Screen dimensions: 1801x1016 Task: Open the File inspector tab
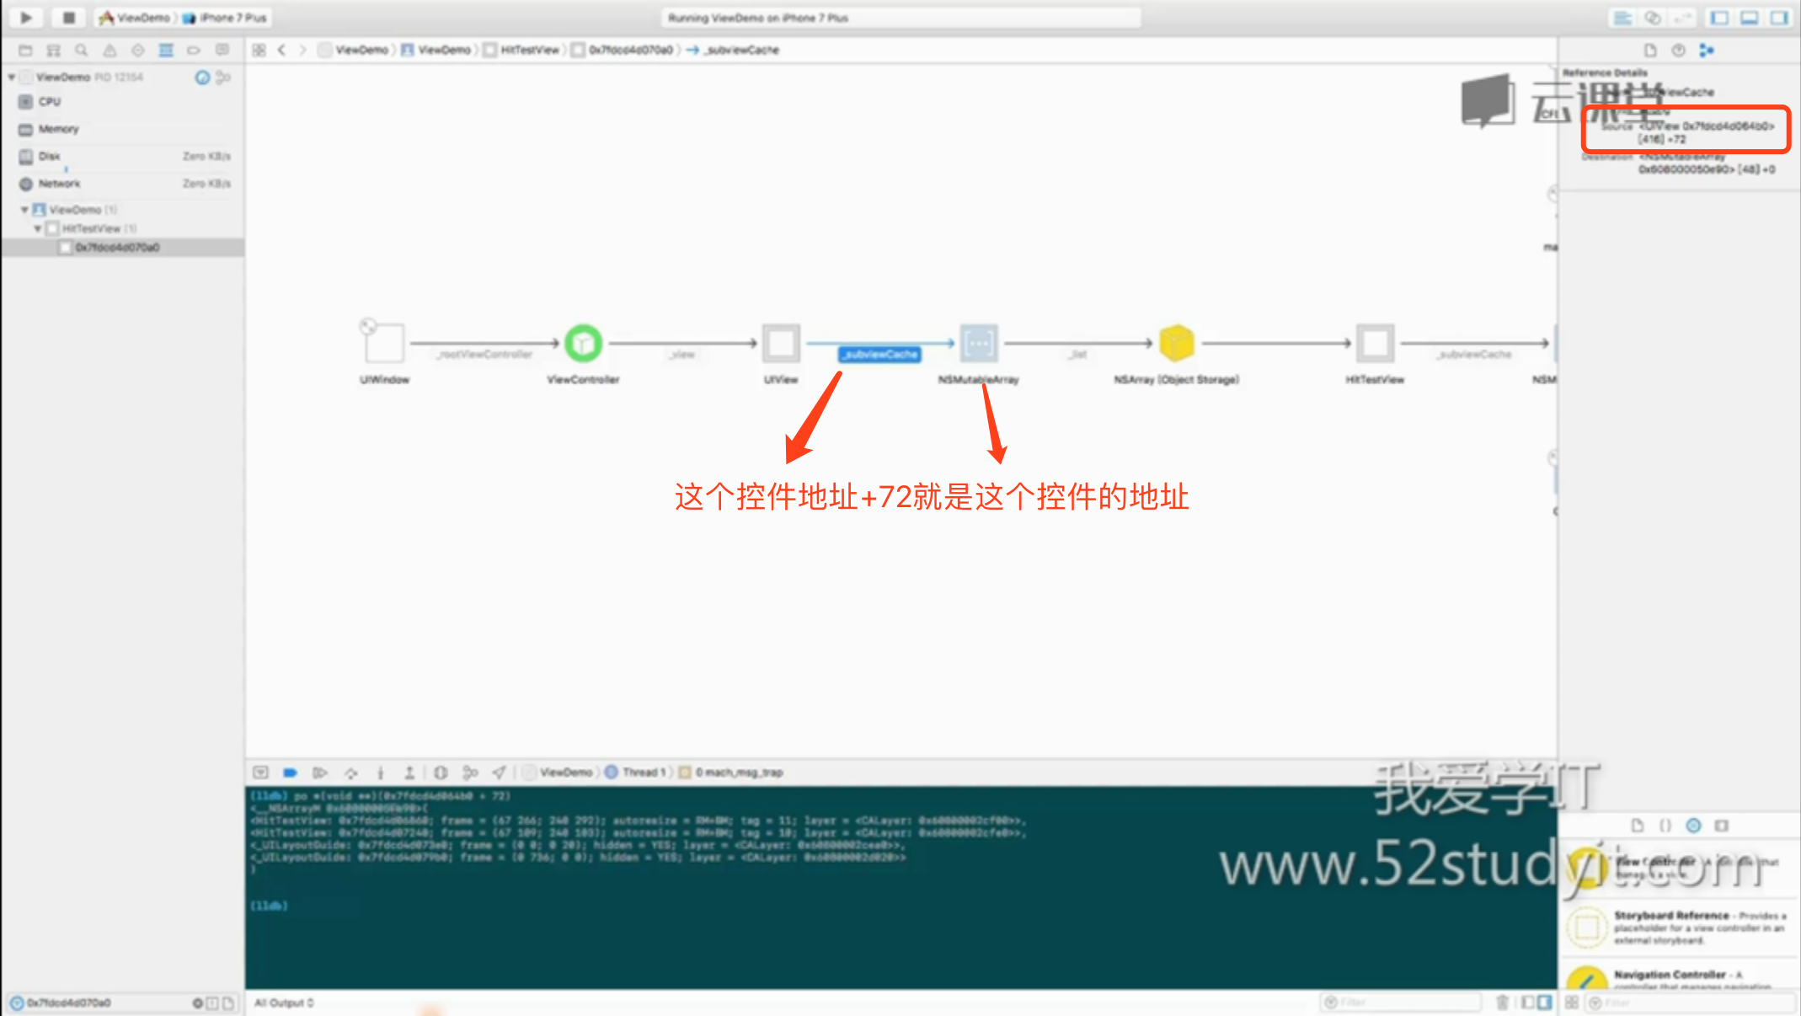[1649, 51]
